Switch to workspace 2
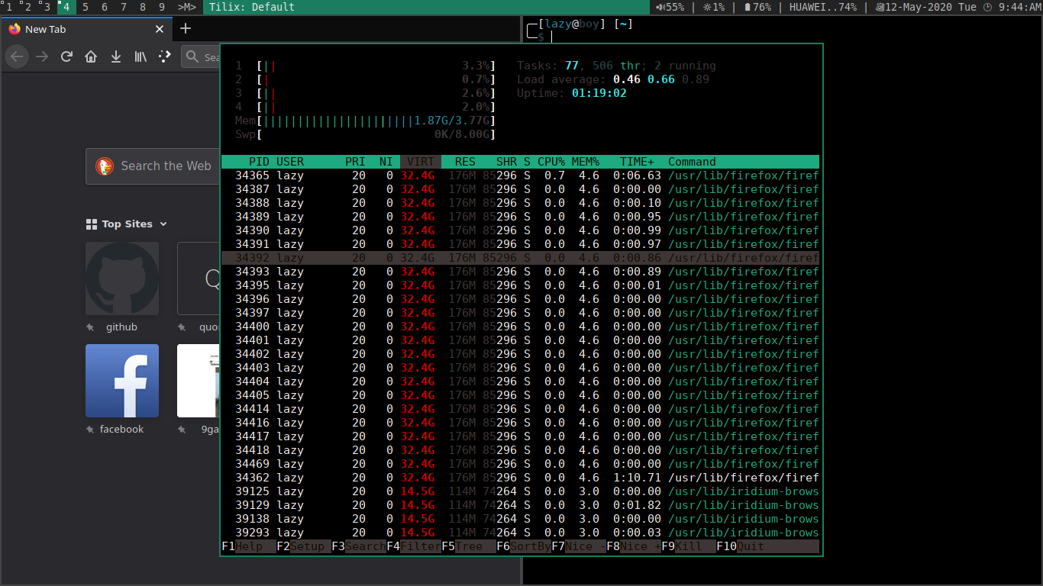Viewport: 1043px width, 586px height. [x=28, y=7]
